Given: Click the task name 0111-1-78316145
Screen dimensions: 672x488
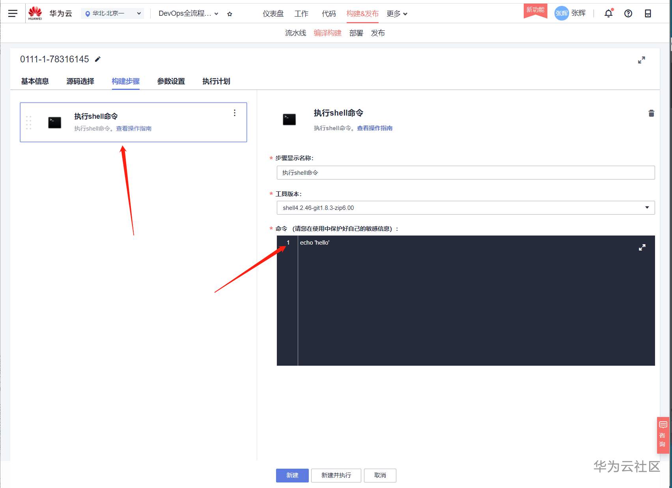Looking at the screenshot, I should point(54,59).
